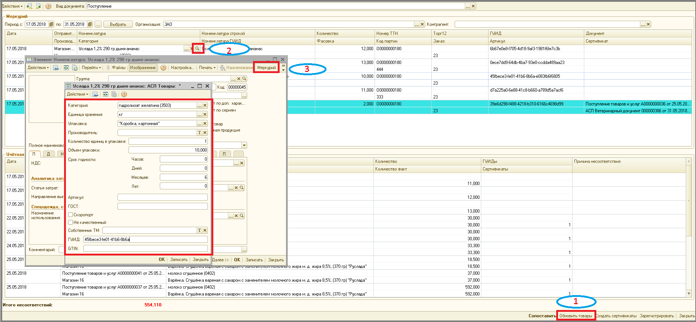Select the П tab next to the blank tab

(224, 154)
